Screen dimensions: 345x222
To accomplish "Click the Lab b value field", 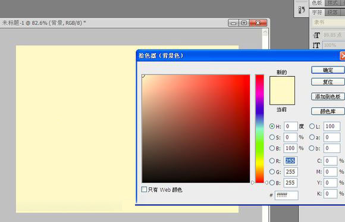I will tap(332, 148).
